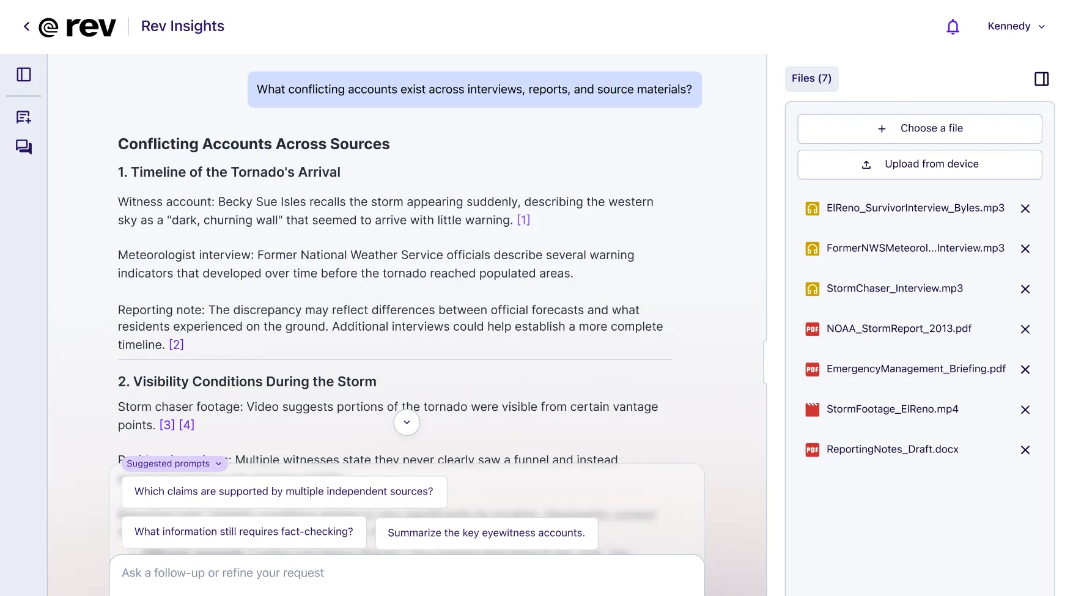Screen dimensions: 1073x596
Task: Open the conversations history icon
Action: tap(24, 147)
